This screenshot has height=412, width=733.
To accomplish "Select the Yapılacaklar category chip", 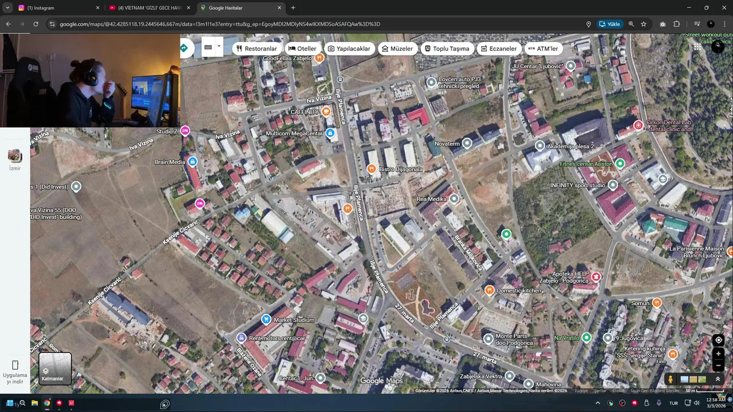I will [349, 49].
